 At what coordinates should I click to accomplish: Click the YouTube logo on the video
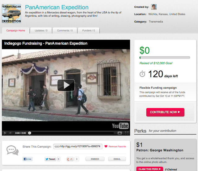click(120, 126)
